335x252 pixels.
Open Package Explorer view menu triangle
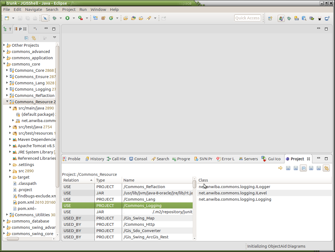54,37
